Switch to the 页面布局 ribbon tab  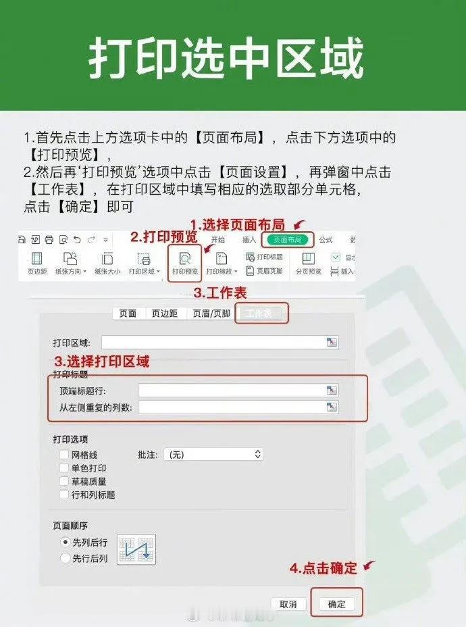[287, 240]
